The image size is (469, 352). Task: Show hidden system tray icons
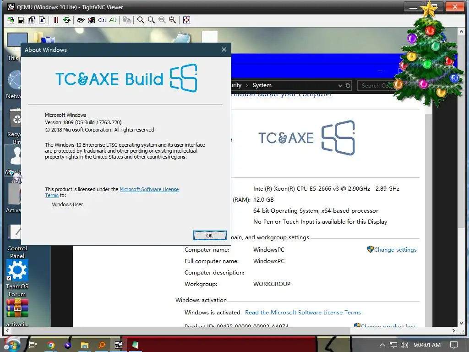tap(382, 345)
